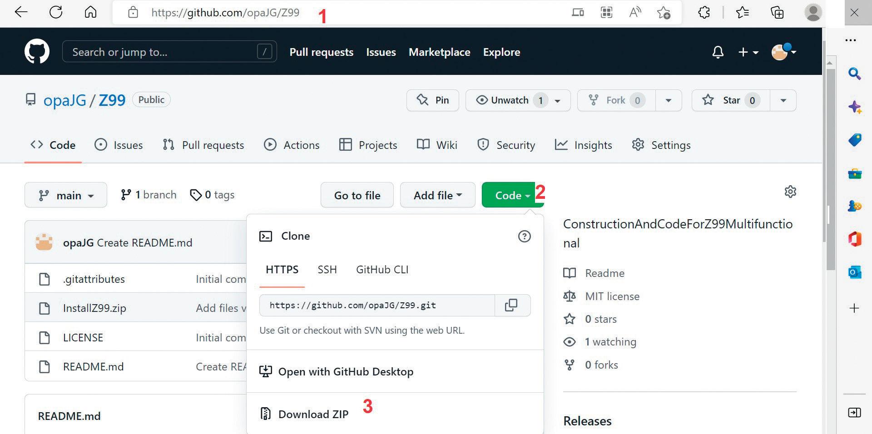Open the sidebar Games icon

[855, 206]
